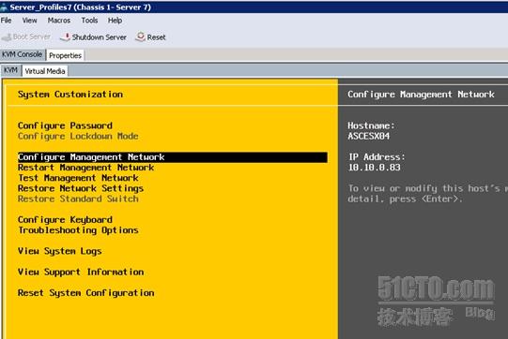Click the window title bar app icon
The width and height of the screenshot is (508, 339).
(4, 7)
